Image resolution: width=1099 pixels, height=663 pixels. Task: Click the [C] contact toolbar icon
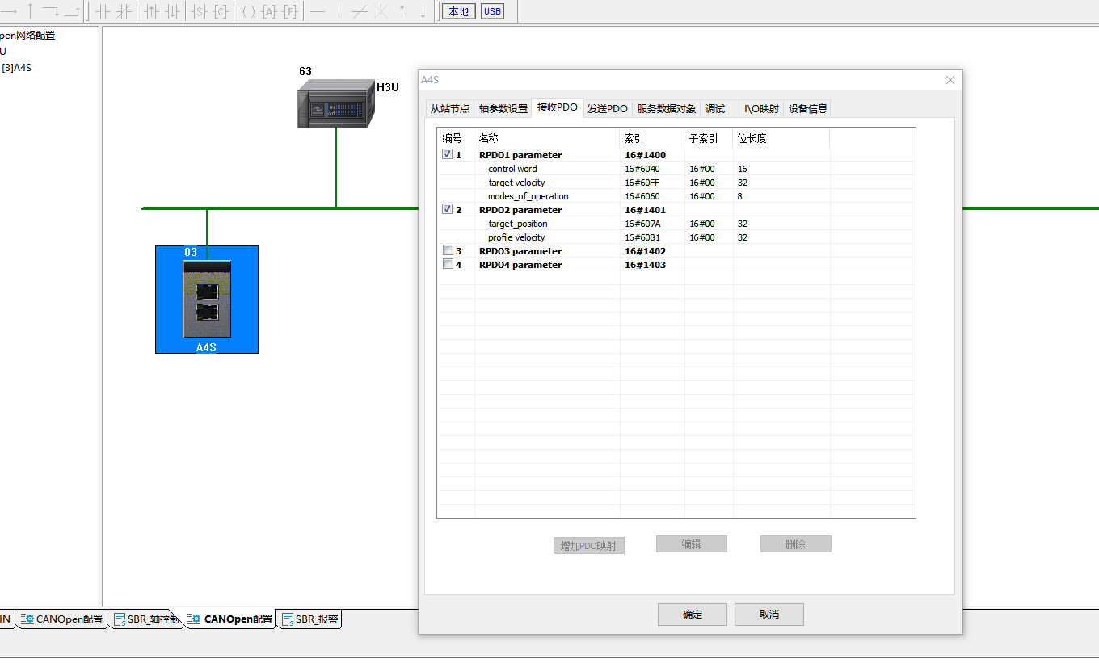[221, 11]
